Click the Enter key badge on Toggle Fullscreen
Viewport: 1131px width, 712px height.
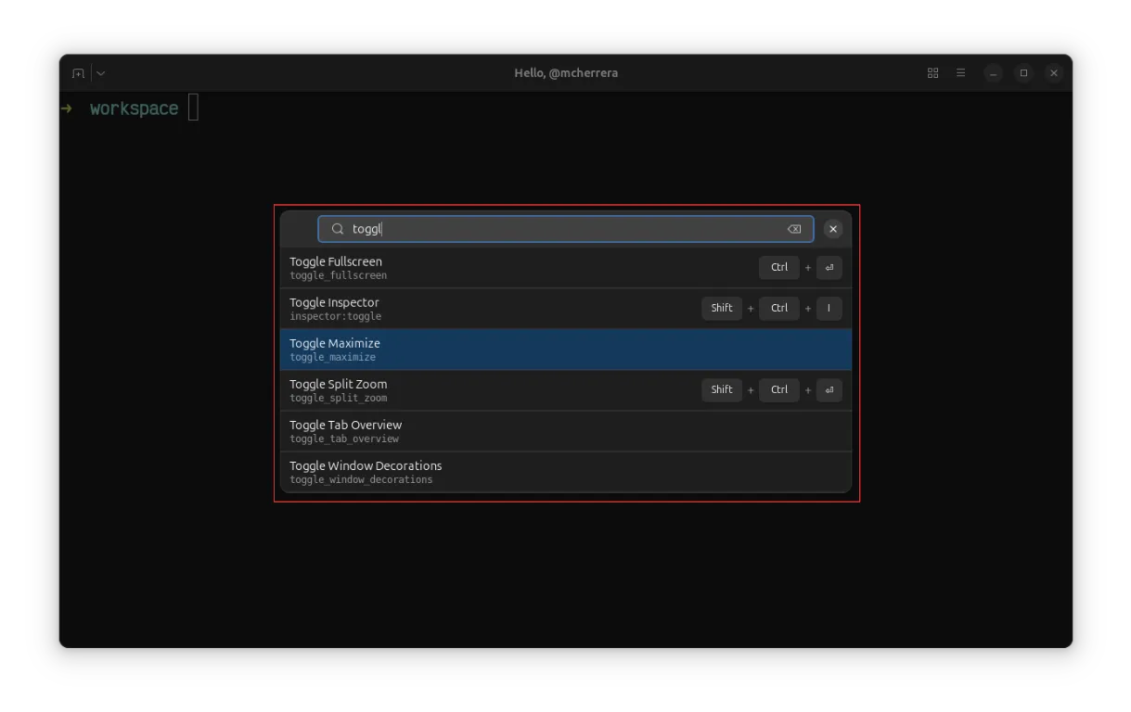coord(829,268)
